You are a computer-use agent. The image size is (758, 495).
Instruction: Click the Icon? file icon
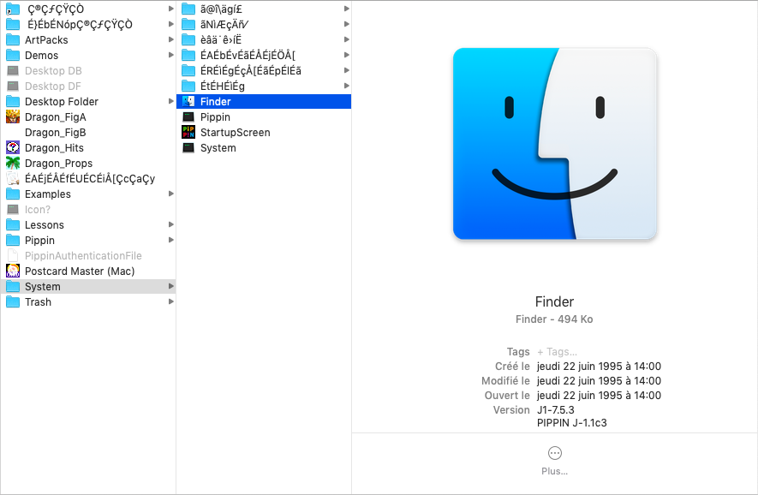[x=13, y=210]
